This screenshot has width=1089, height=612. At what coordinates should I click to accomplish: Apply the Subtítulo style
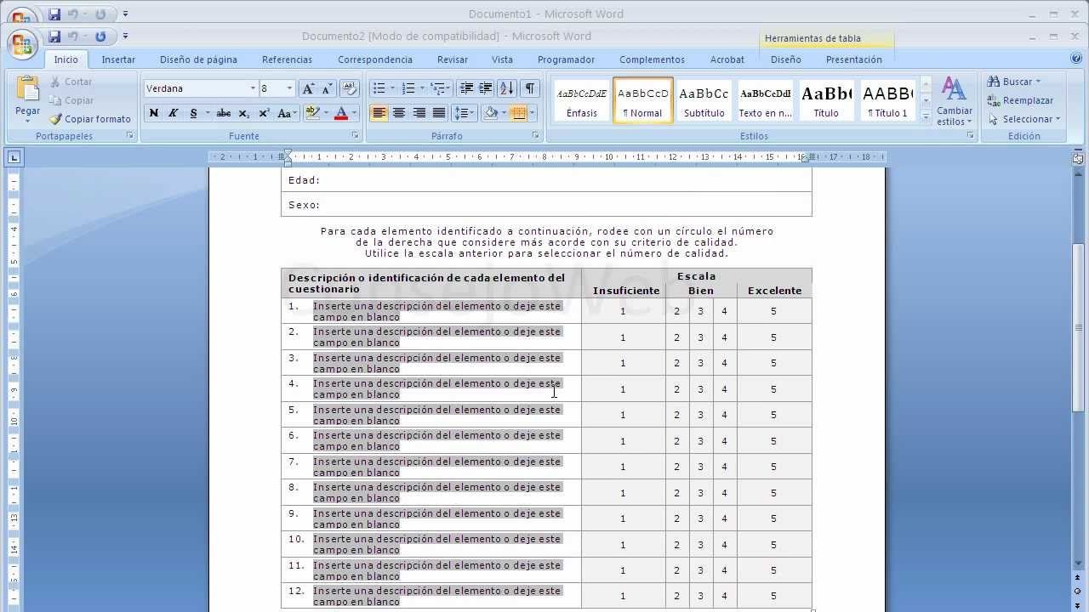tap(704, 100)
